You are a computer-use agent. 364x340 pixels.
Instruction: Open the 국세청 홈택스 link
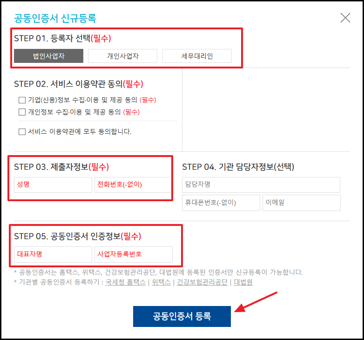click(126, 282)
